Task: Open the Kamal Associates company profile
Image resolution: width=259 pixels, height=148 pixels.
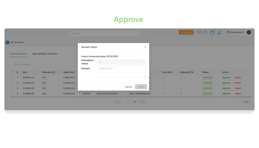Action: [236, 32]
